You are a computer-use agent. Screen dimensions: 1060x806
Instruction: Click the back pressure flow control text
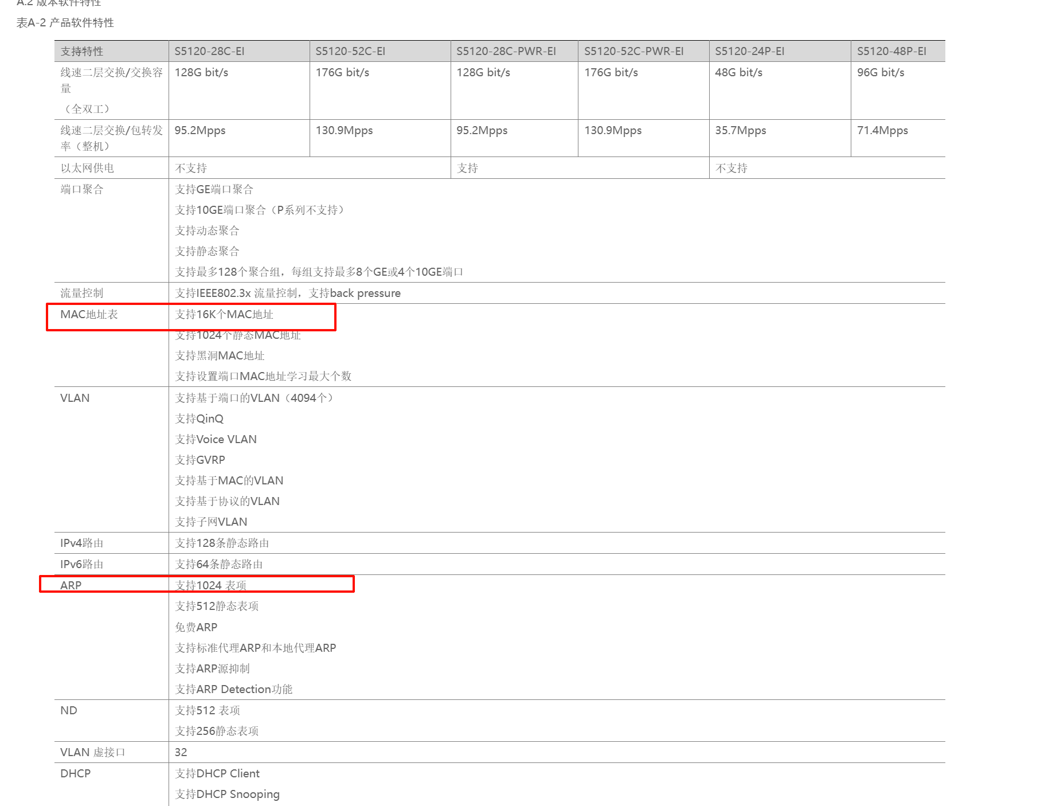365,293
